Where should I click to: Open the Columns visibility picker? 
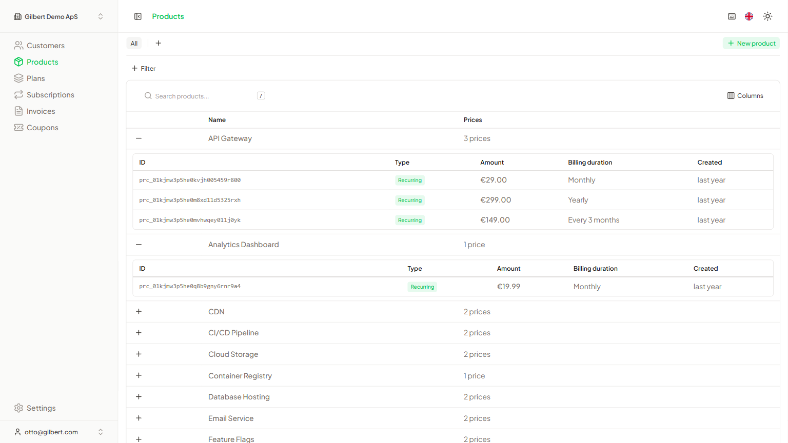[745, 95]
